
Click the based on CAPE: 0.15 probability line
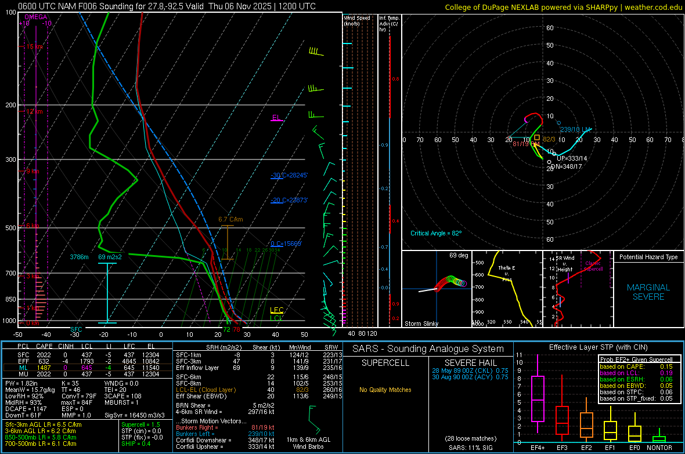[x=636, y=366]
